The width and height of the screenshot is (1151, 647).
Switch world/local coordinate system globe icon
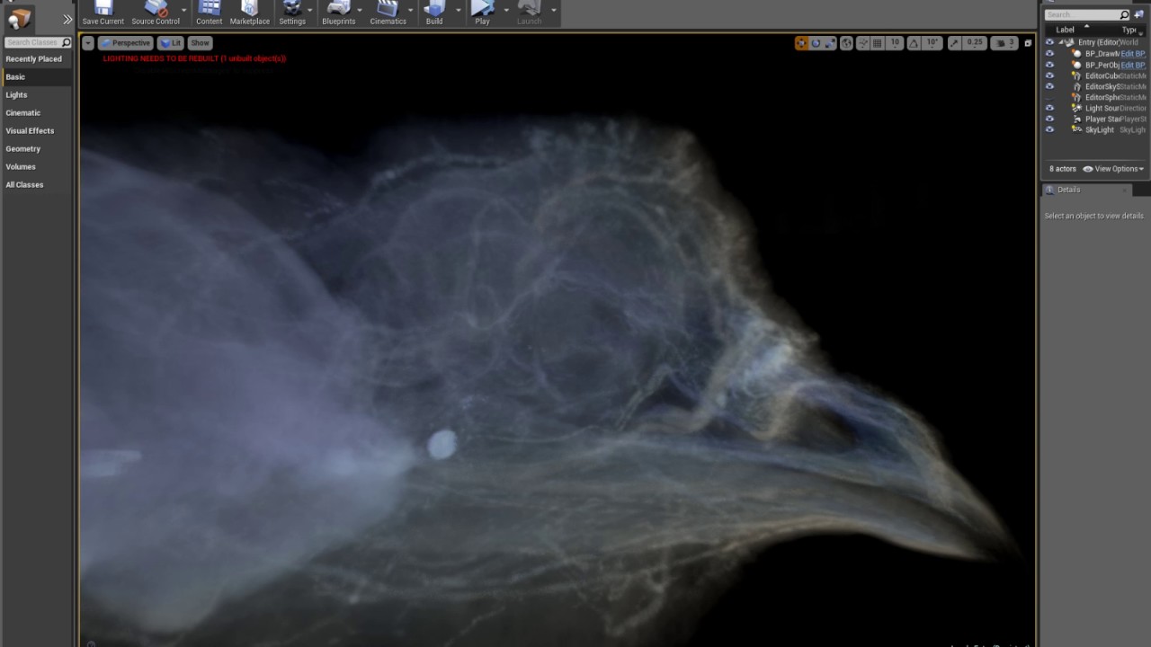[x=846, y=43]
